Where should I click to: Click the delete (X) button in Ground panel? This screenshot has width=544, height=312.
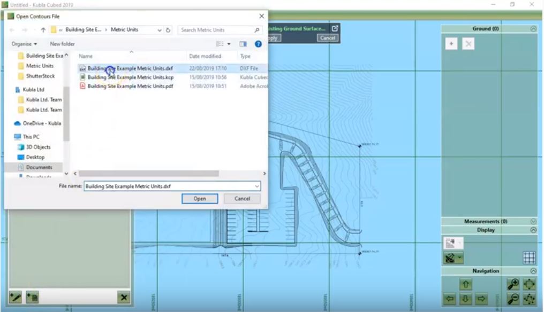coord(468,44)
